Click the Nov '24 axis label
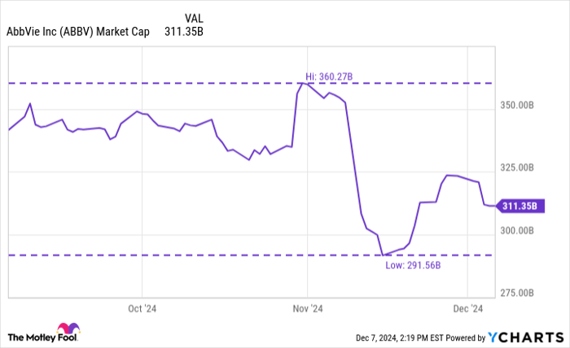The height and width of the screenshot is (348, 570). click(307, 308)
